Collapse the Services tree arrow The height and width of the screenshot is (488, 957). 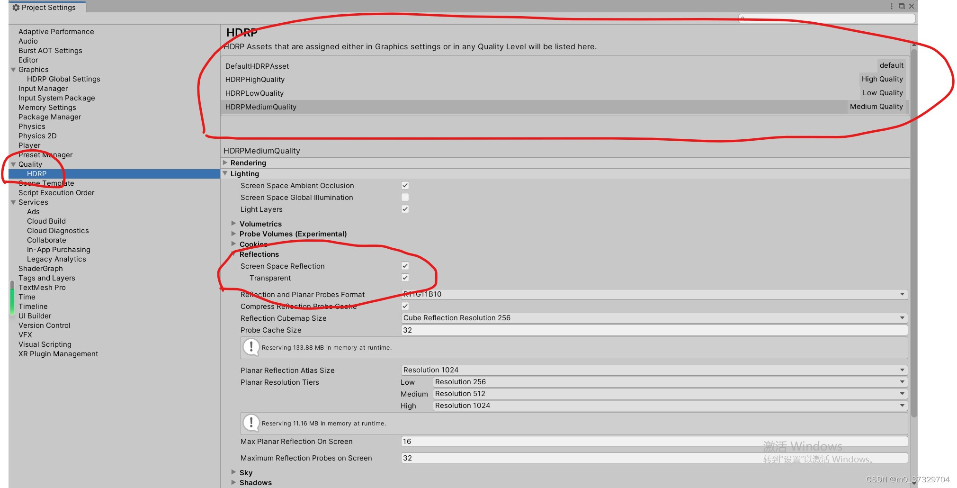13,202
